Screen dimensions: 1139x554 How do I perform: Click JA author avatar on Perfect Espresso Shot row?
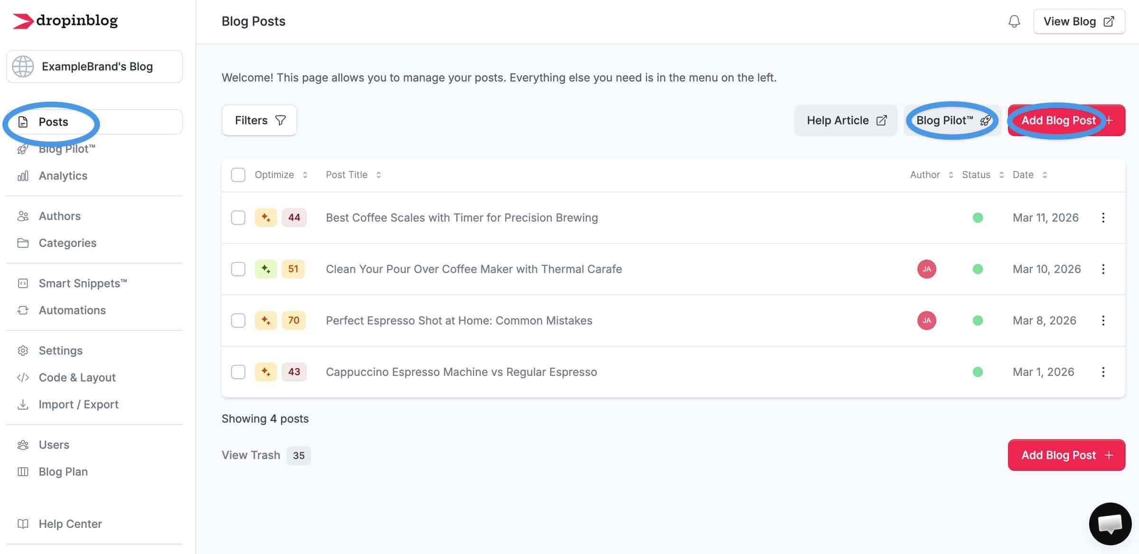pyautogui.click(x=926, y=320)
